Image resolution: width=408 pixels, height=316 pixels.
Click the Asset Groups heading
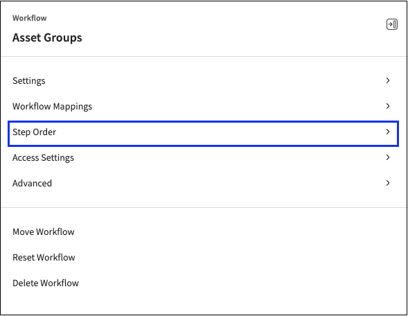click(x=47, y=37)
